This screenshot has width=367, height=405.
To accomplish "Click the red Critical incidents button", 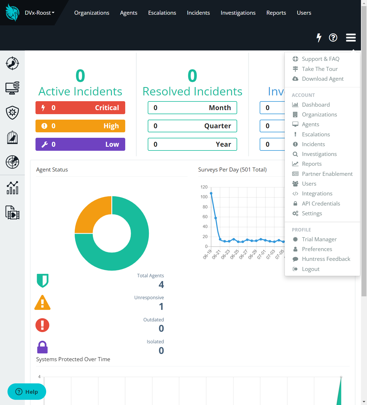I will (x=80, y=108).
